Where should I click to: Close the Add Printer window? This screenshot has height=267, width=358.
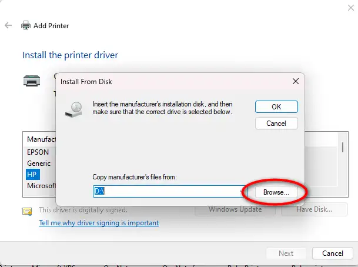(x=351, y=8)
